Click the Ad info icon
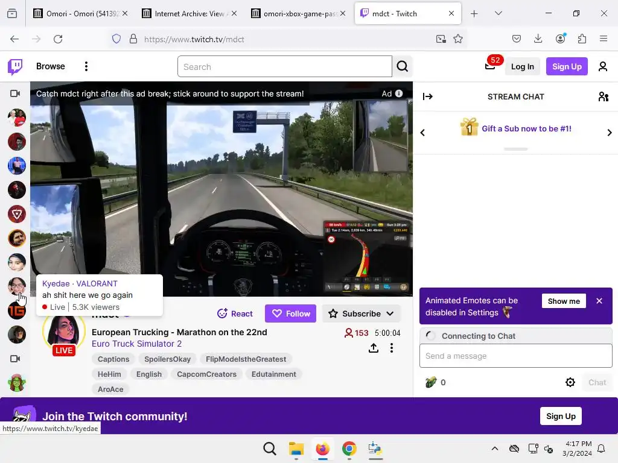The width and height of the screenshot is (618, 463). [399, 93]
